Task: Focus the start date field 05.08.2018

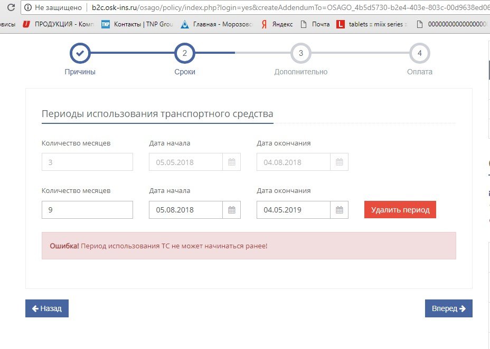Action: pos(185,210)
